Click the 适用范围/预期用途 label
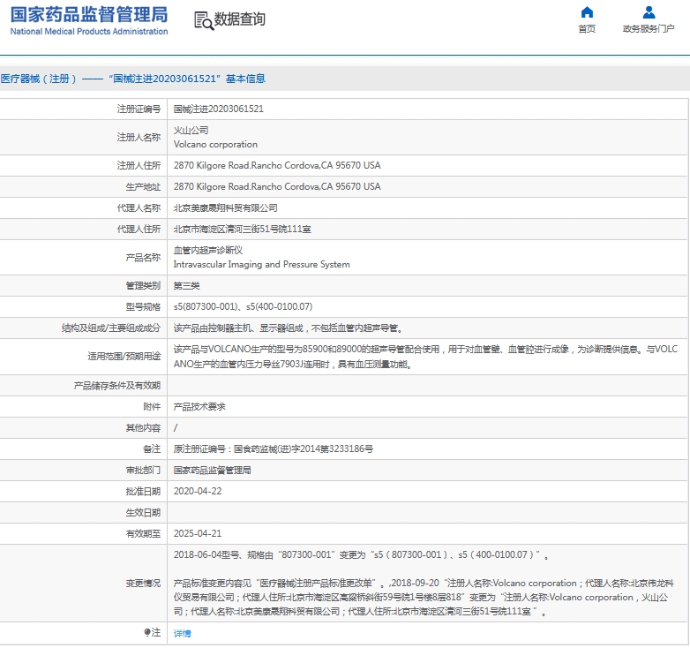Screen dimensions: 690x648 (124, 356)
